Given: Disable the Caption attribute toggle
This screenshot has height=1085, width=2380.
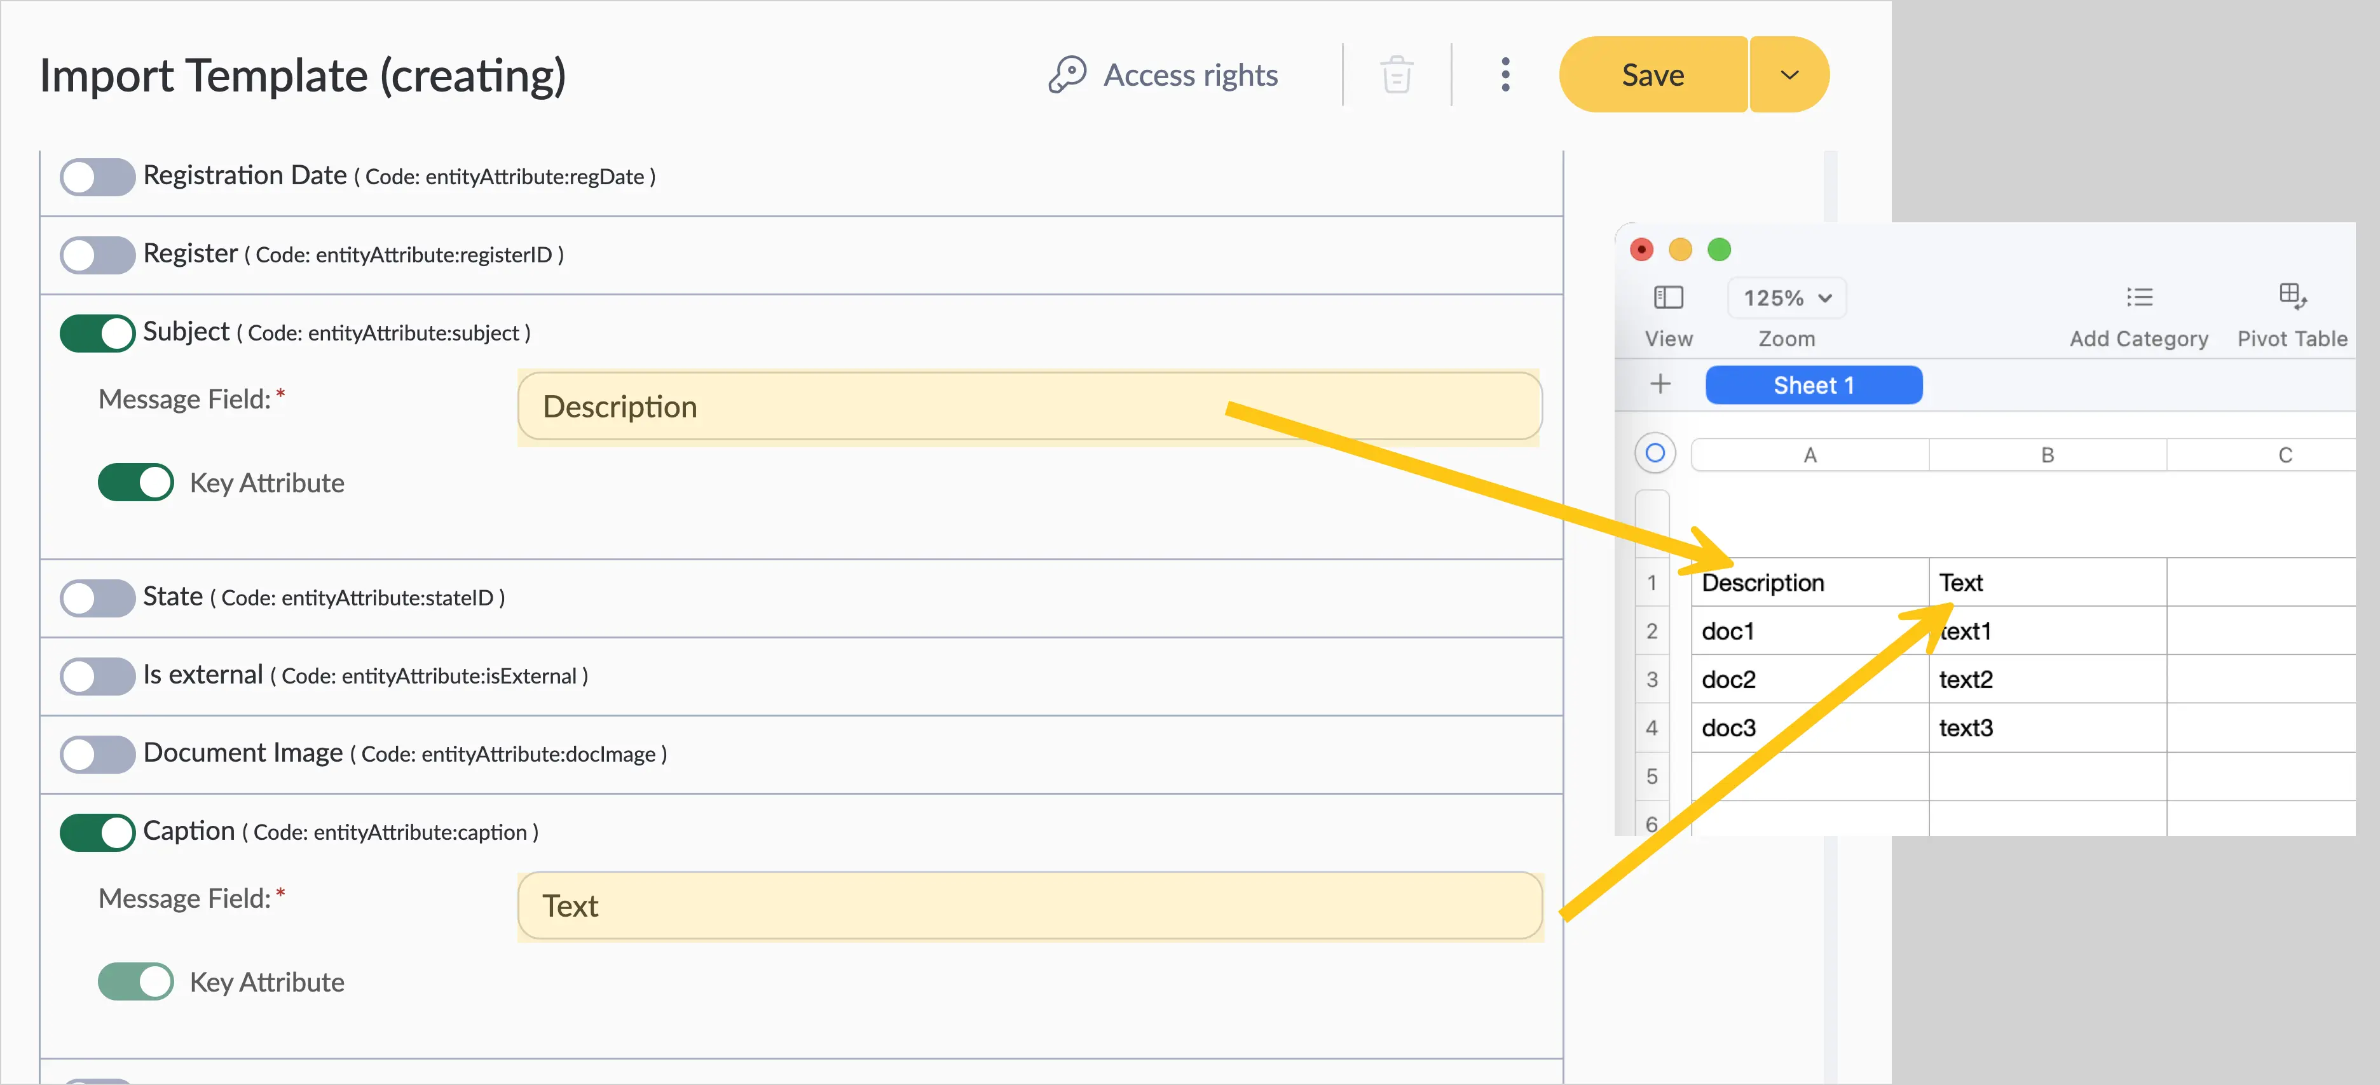Looking at the screenshot, I should (x=97, y=833).
